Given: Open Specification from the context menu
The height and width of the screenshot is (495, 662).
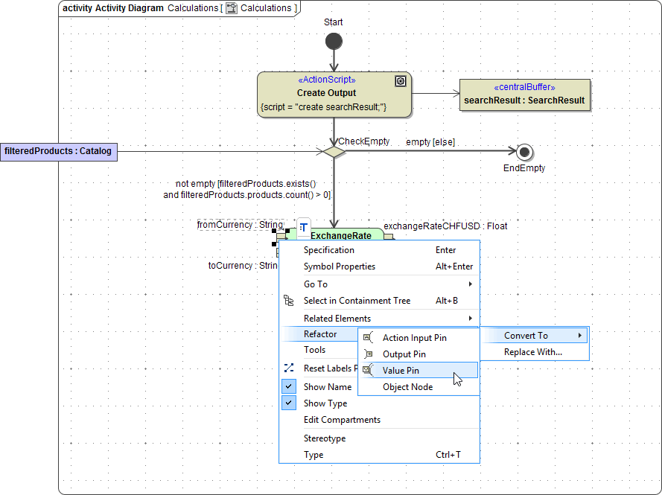Looking at the screenshot, I should (329, 250).
